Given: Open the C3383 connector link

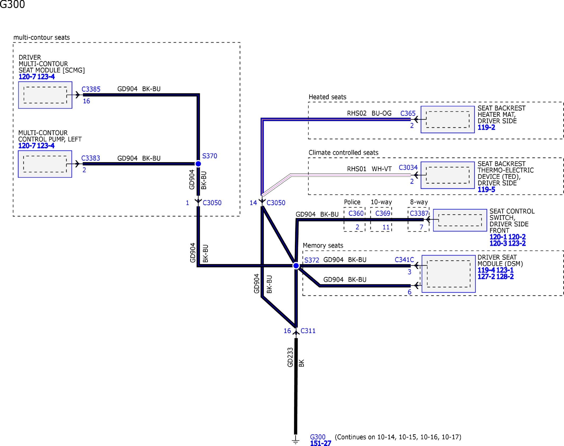Looking at the screenshot, I should 91,158.
